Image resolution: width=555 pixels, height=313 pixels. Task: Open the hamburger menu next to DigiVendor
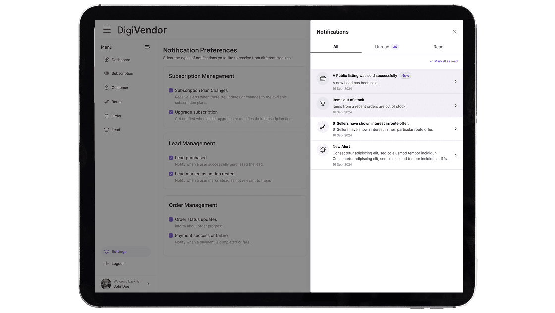[107, 30]
